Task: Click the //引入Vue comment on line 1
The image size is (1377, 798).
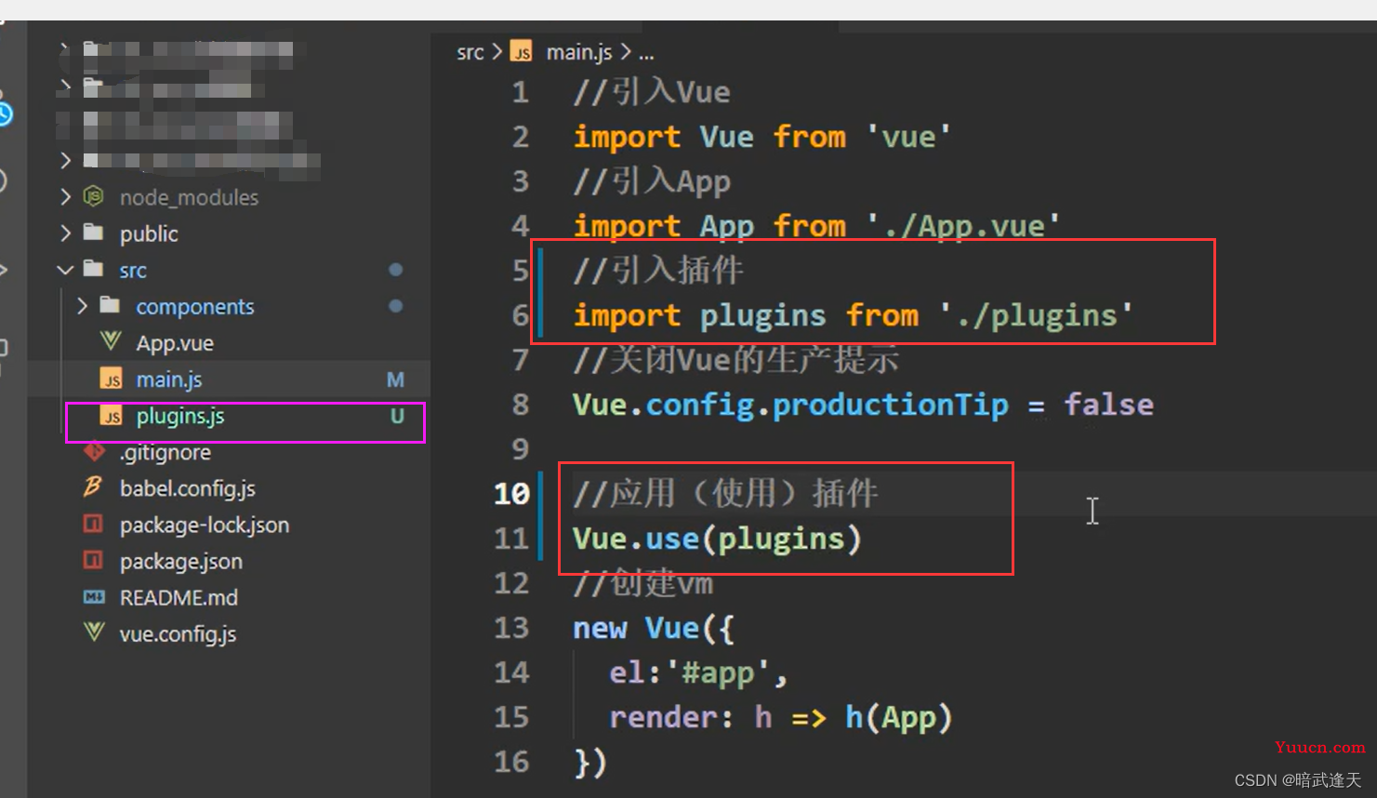Action: click(x=652, y=92)
